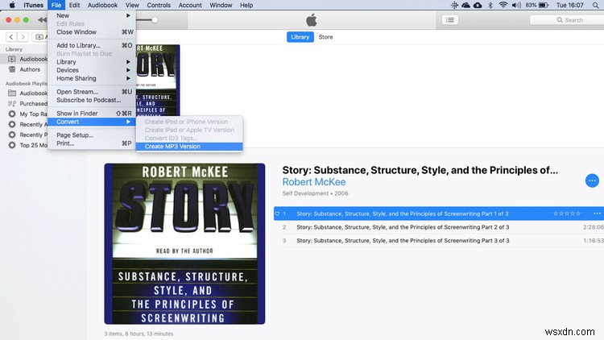Image resolution: width=604 pixels, height=340 pixels.
Task: Open the Edit menu
Action: (x=74, y=5)
